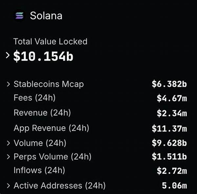Click the 5.06m active addresses value
This screenshot has width=197, height=194.
[174, 186]
